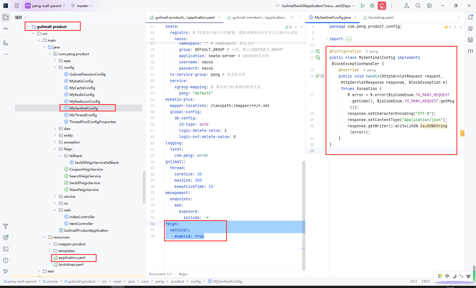Show more tool windows ellipsis
The image size is (476, 288).
point(6,54)
